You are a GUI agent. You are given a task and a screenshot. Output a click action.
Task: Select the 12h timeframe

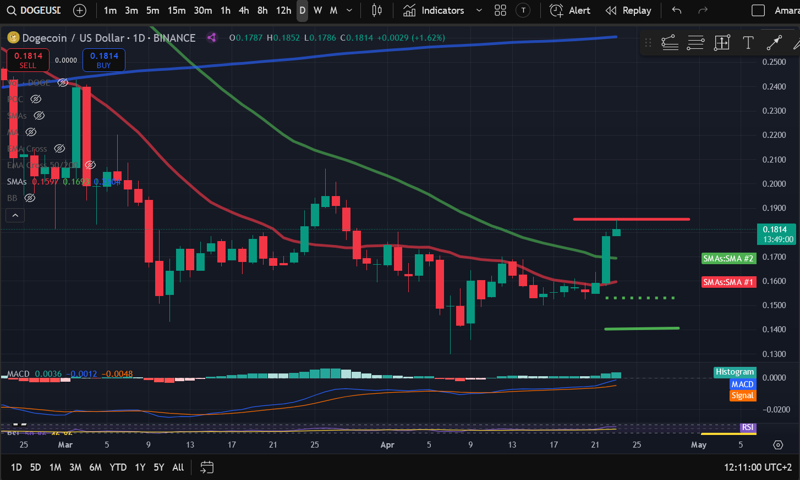click(x=283, y=10)
